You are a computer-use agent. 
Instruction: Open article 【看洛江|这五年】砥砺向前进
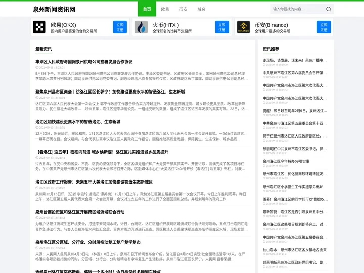pyautogui.click(x=102, y=152)
